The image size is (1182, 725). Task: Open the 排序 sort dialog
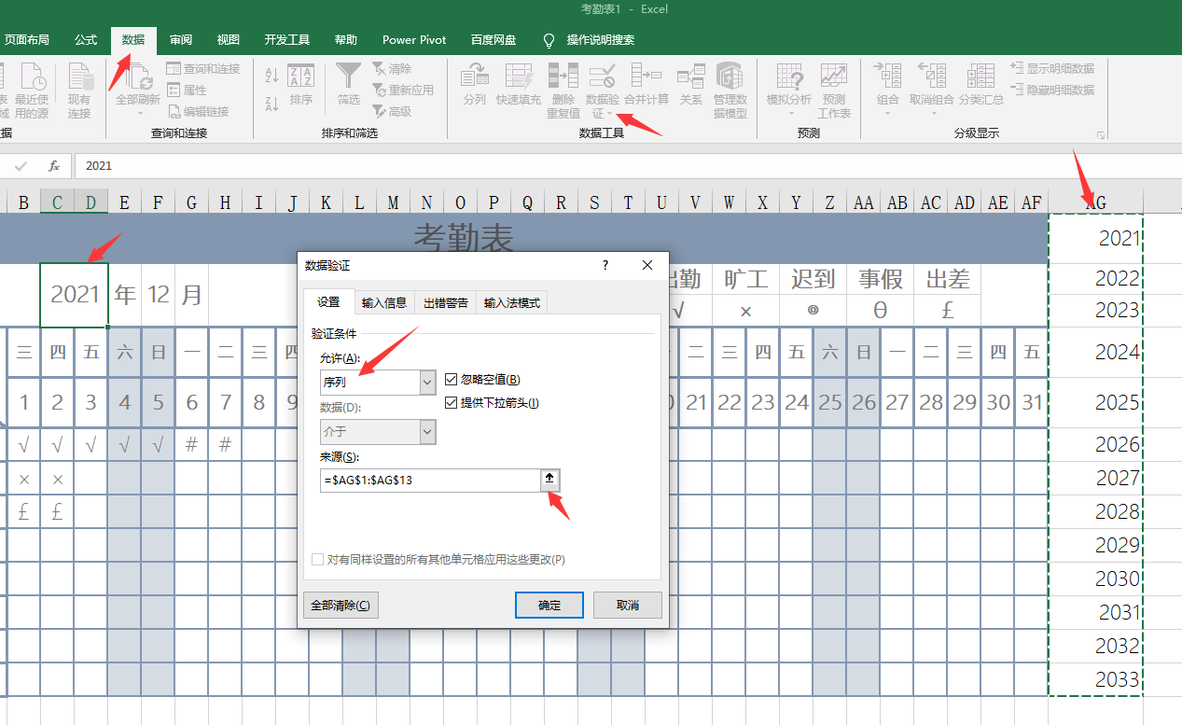pos(300,85)
